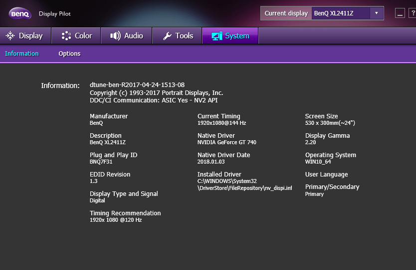Click the Tools tab wrench icon
Image resolution: width=416 pixels, height=270 pixels.
tap(167, 36)
